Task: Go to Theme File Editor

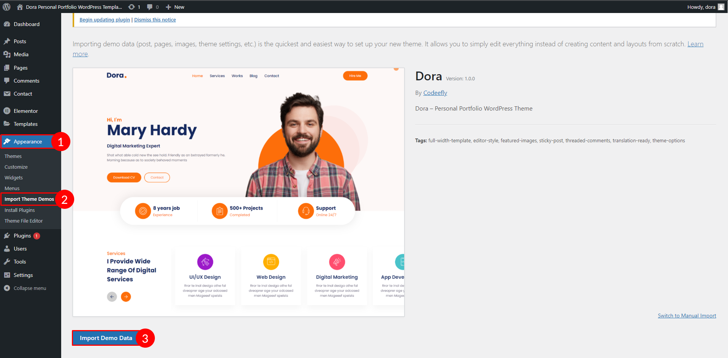Action: click(24, 221)
